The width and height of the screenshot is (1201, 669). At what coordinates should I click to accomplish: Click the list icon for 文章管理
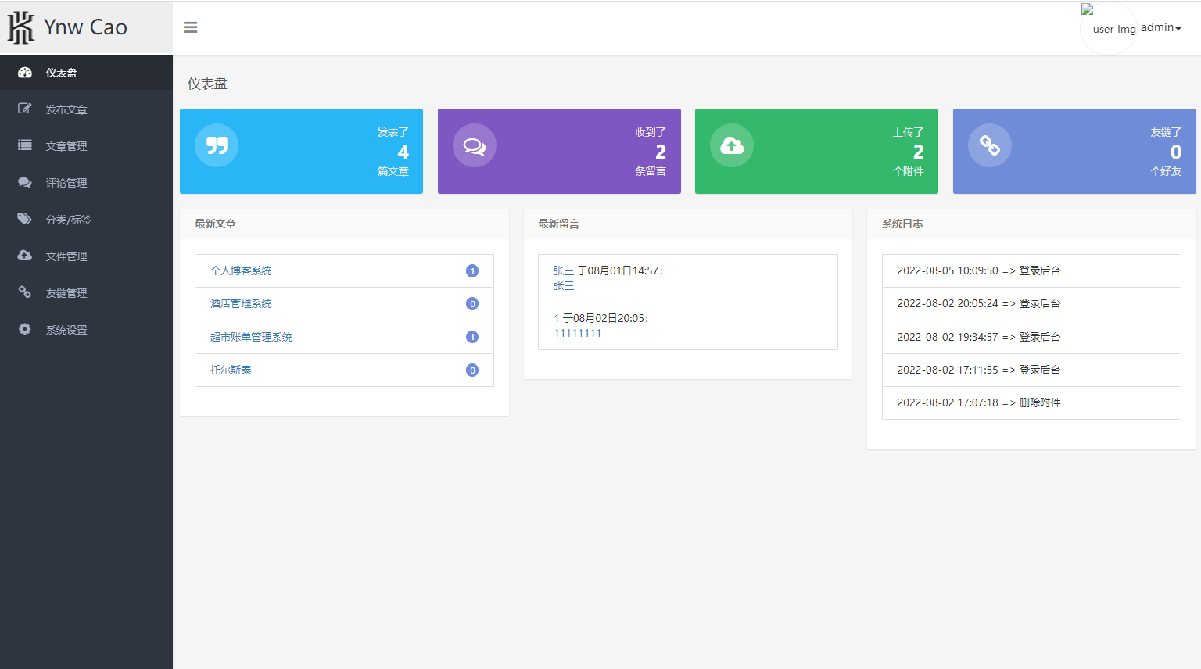pos(25,145)
